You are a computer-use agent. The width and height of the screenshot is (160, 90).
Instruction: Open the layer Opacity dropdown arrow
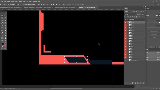pos(145,14)
